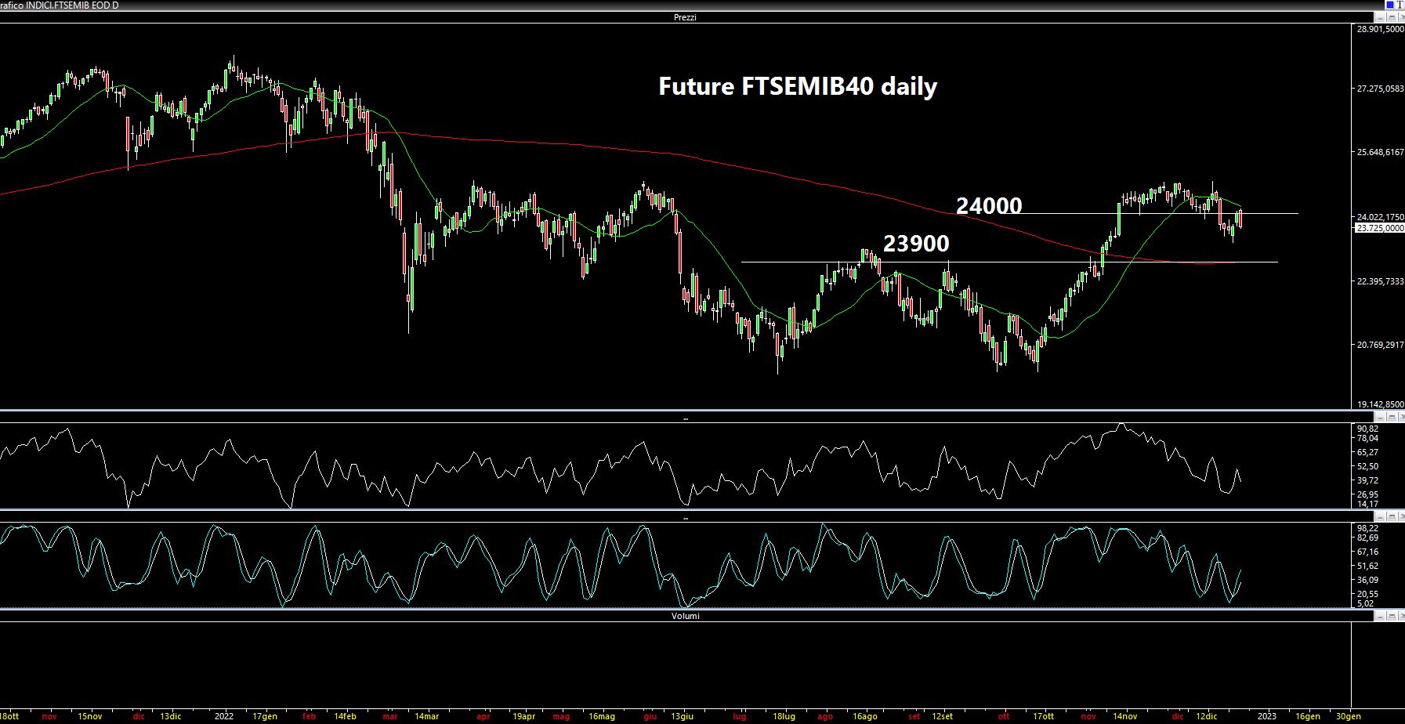Click the 90,82 RSI scale value
Image resolution: width=1405 pixels, height=724 pixels.
tap(1367, 429)
